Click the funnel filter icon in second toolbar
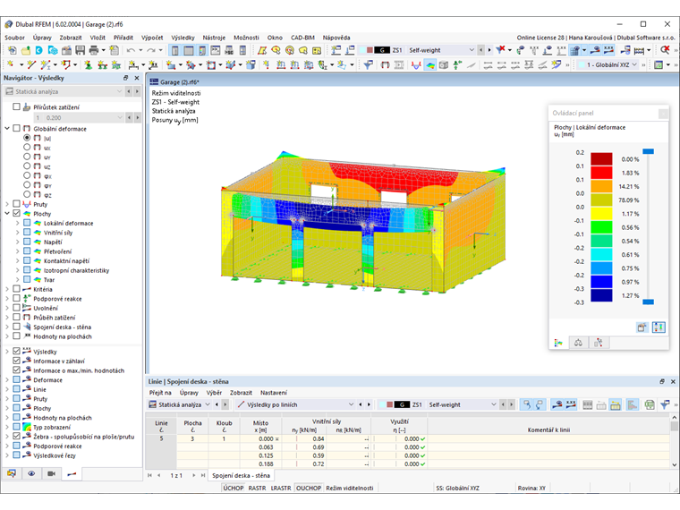The image size is (680, 510). pos(369,65)
